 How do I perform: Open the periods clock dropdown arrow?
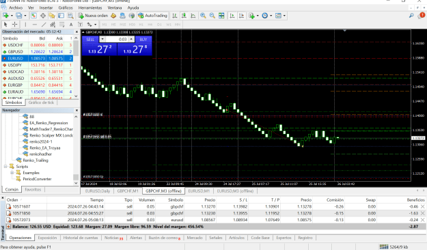pyautogui.click(x=271, y=16)
